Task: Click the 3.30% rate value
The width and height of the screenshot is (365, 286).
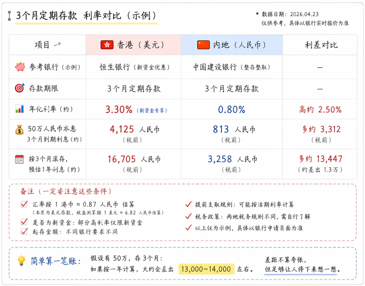Action: pos(119,110)
